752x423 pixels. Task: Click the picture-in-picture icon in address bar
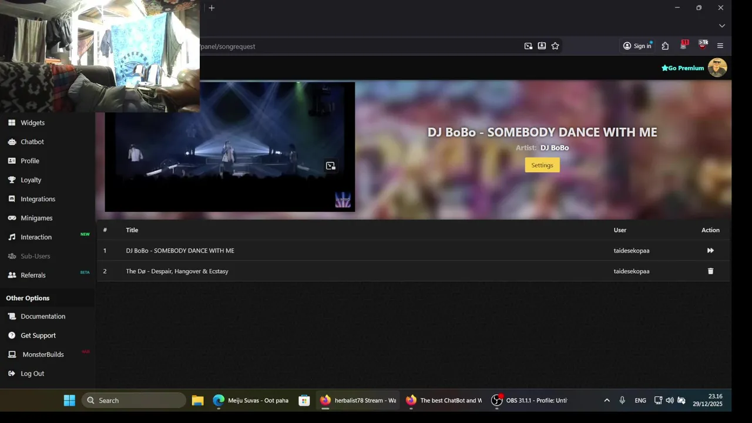click(528, 46)
